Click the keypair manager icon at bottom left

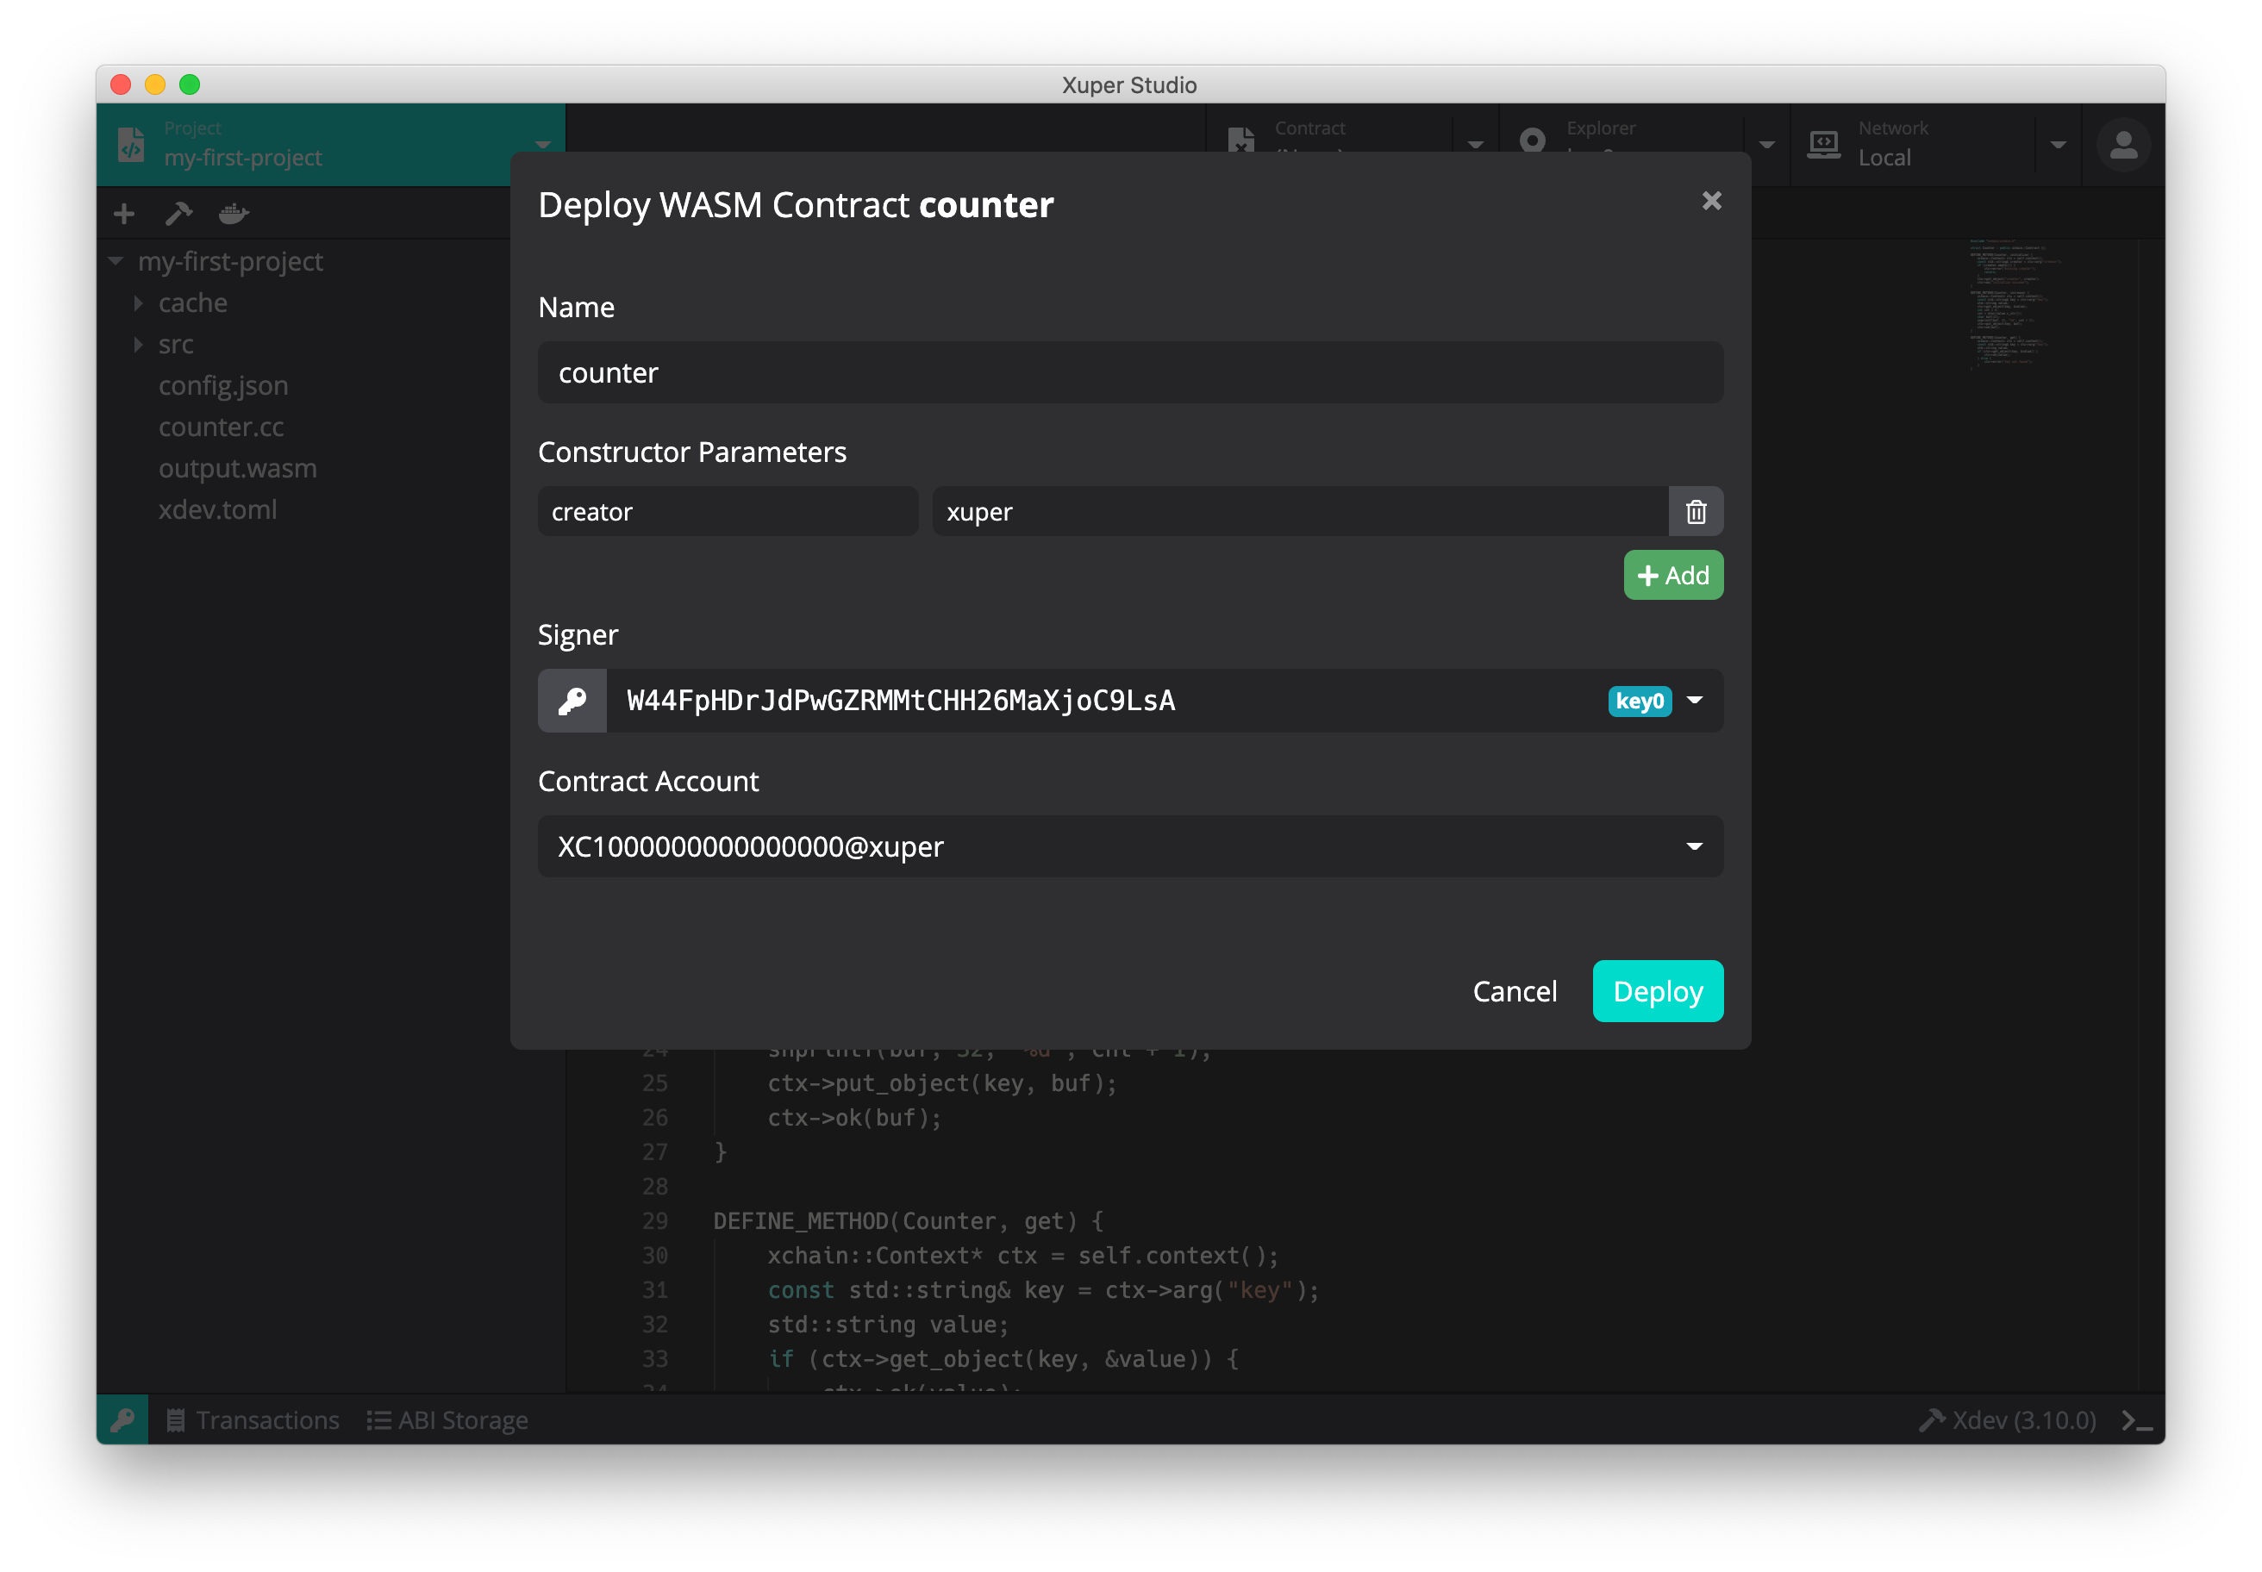click(123, 1419)
